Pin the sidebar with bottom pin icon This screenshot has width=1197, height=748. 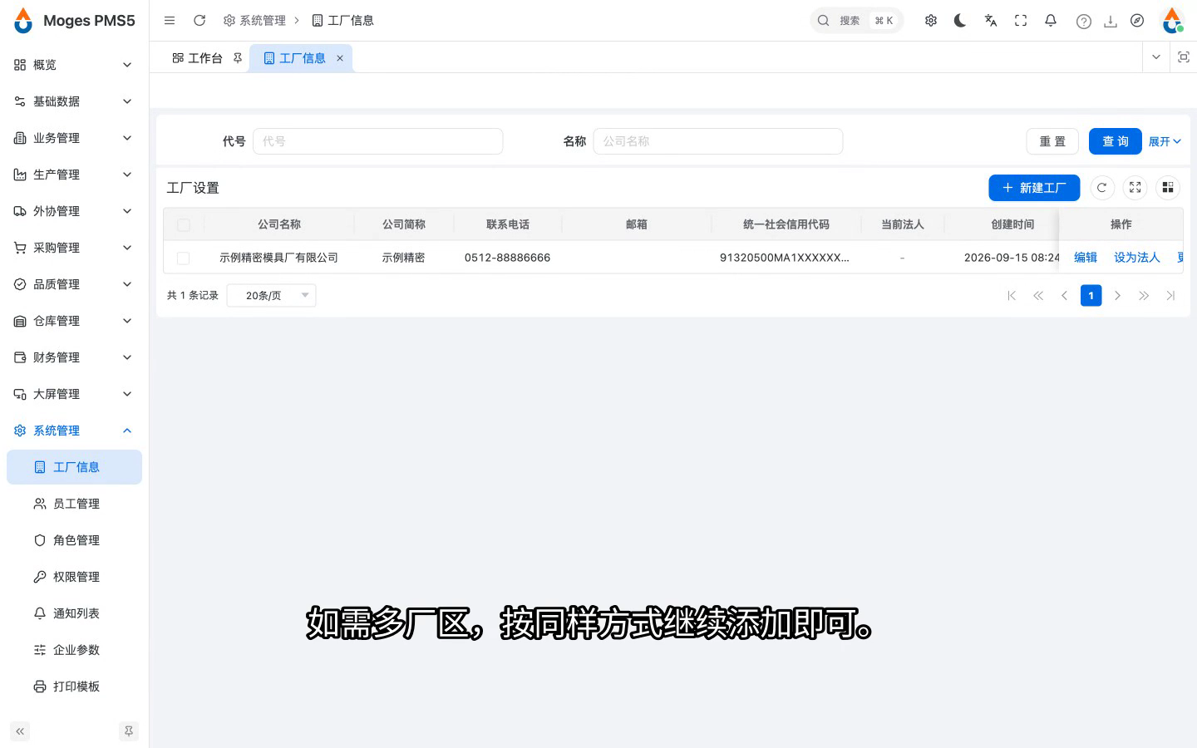pyautogui.click(x=129, y=731)
